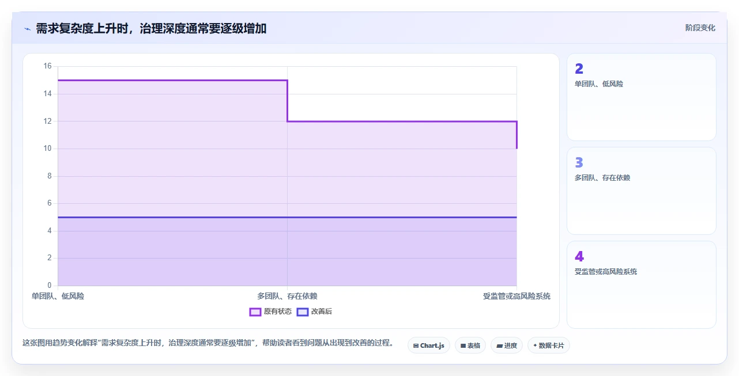Viewport: 739px width, 376px height.
Task: Open the card showing 3 多团队、存在依赖
Action: (642, 191)
